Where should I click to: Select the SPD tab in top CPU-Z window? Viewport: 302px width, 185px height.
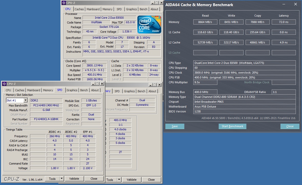click(119, 9)
